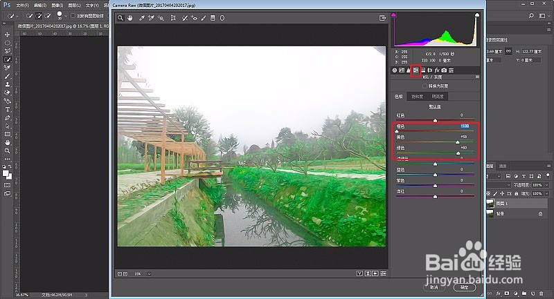
Task: Open the Tone Curve panel icon
Action: click(x=402, y=70)
